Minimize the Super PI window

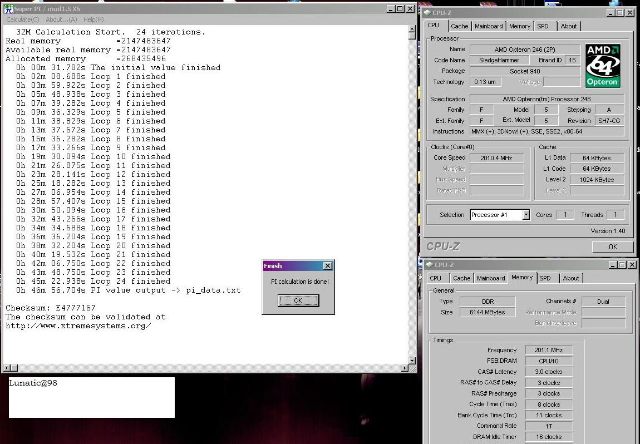point(391,8)
